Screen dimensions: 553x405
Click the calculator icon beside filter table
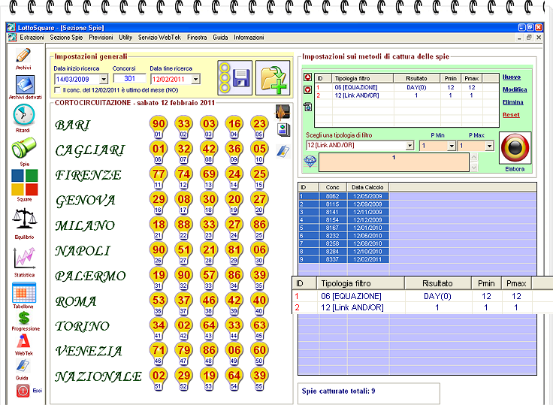[307, 107]
